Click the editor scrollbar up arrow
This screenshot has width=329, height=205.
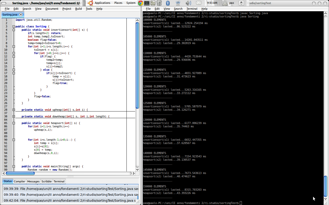point(137,20)
